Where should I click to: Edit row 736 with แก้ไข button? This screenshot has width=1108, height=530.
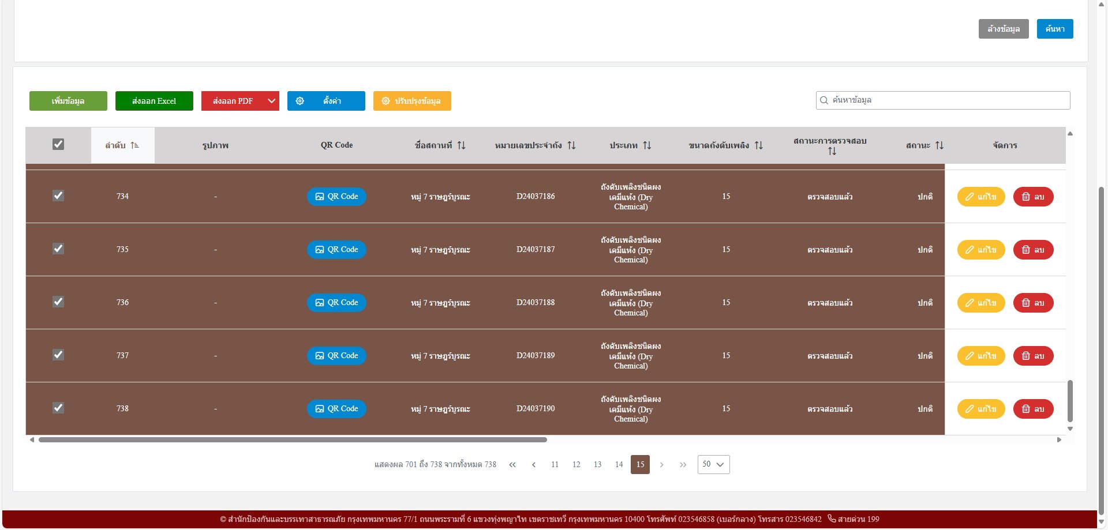tap(981, 303)
